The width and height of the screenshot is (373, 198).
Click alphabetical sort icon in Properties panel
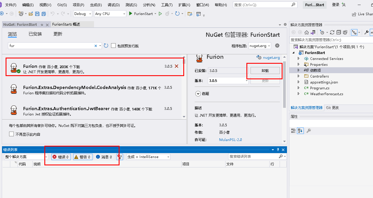(x=300, y=131)
